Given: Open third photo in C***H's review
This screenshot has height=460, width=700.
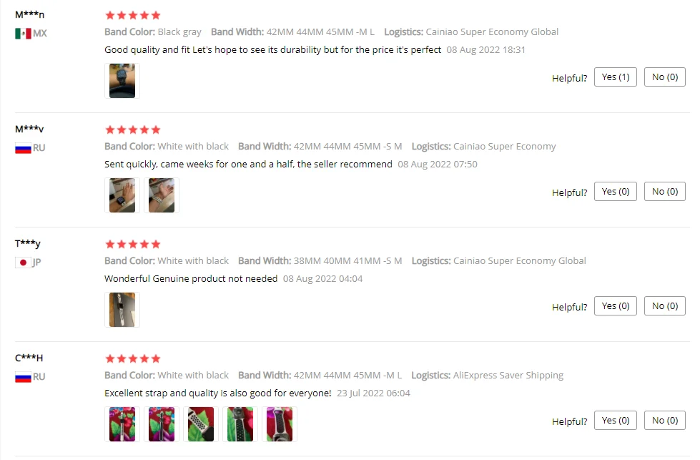Looking at the screenshot, I should [200, 424].
